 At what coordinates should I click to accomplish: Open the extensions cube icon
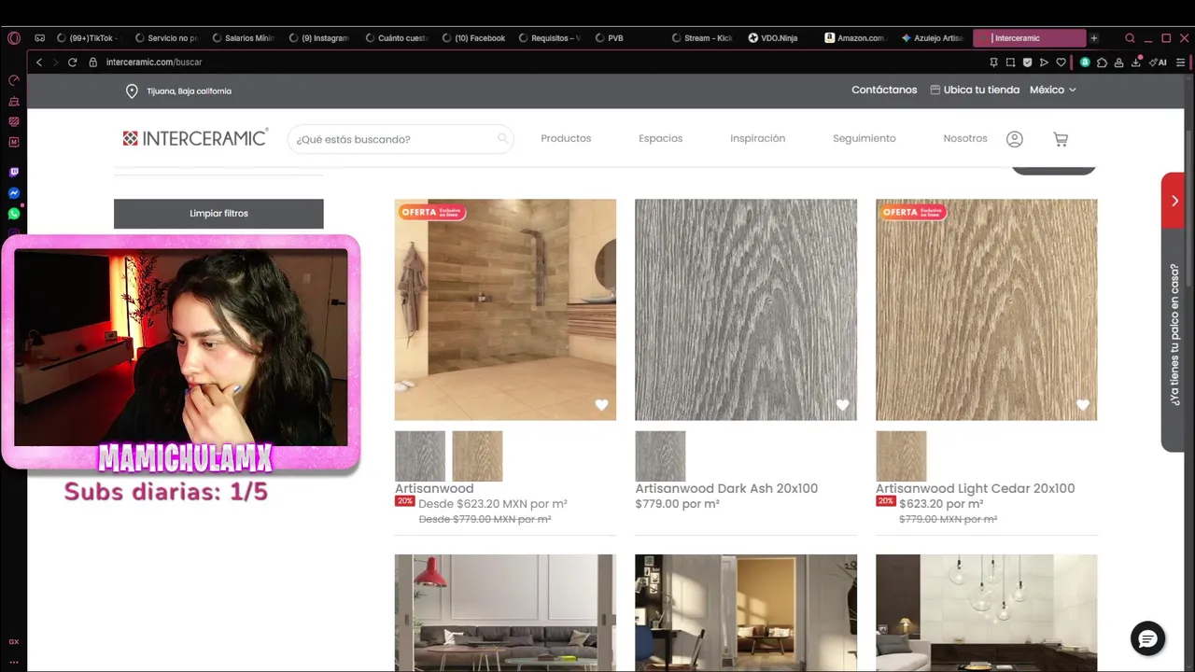pos(1102,63)
